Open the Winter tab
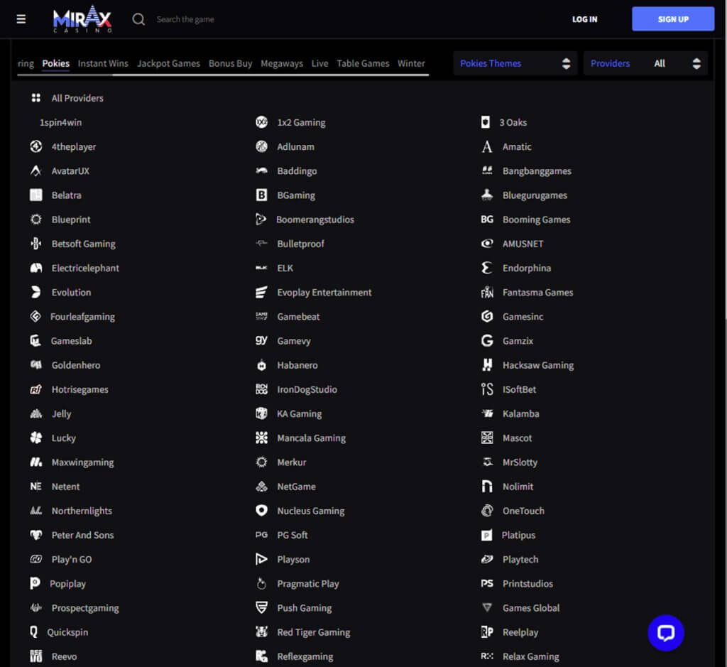This screenshot has width=727, height=667. click(x=411, y=63)
